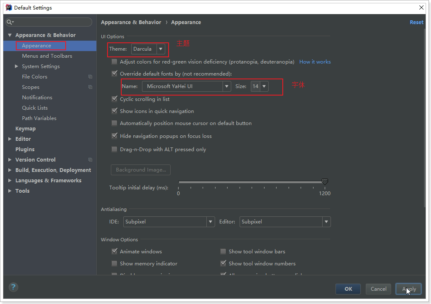
Task: Open the IDE antialiasing Subpixel dropdown
Action: (169, 222)
